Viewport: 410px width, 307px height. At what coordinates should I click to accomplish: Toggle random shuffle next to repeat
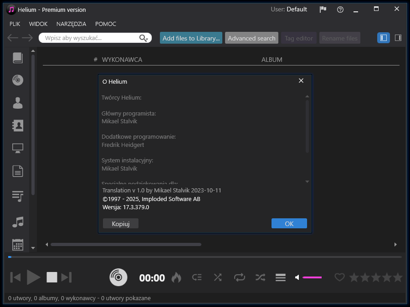pyautogui.click(x=261, y=277)
